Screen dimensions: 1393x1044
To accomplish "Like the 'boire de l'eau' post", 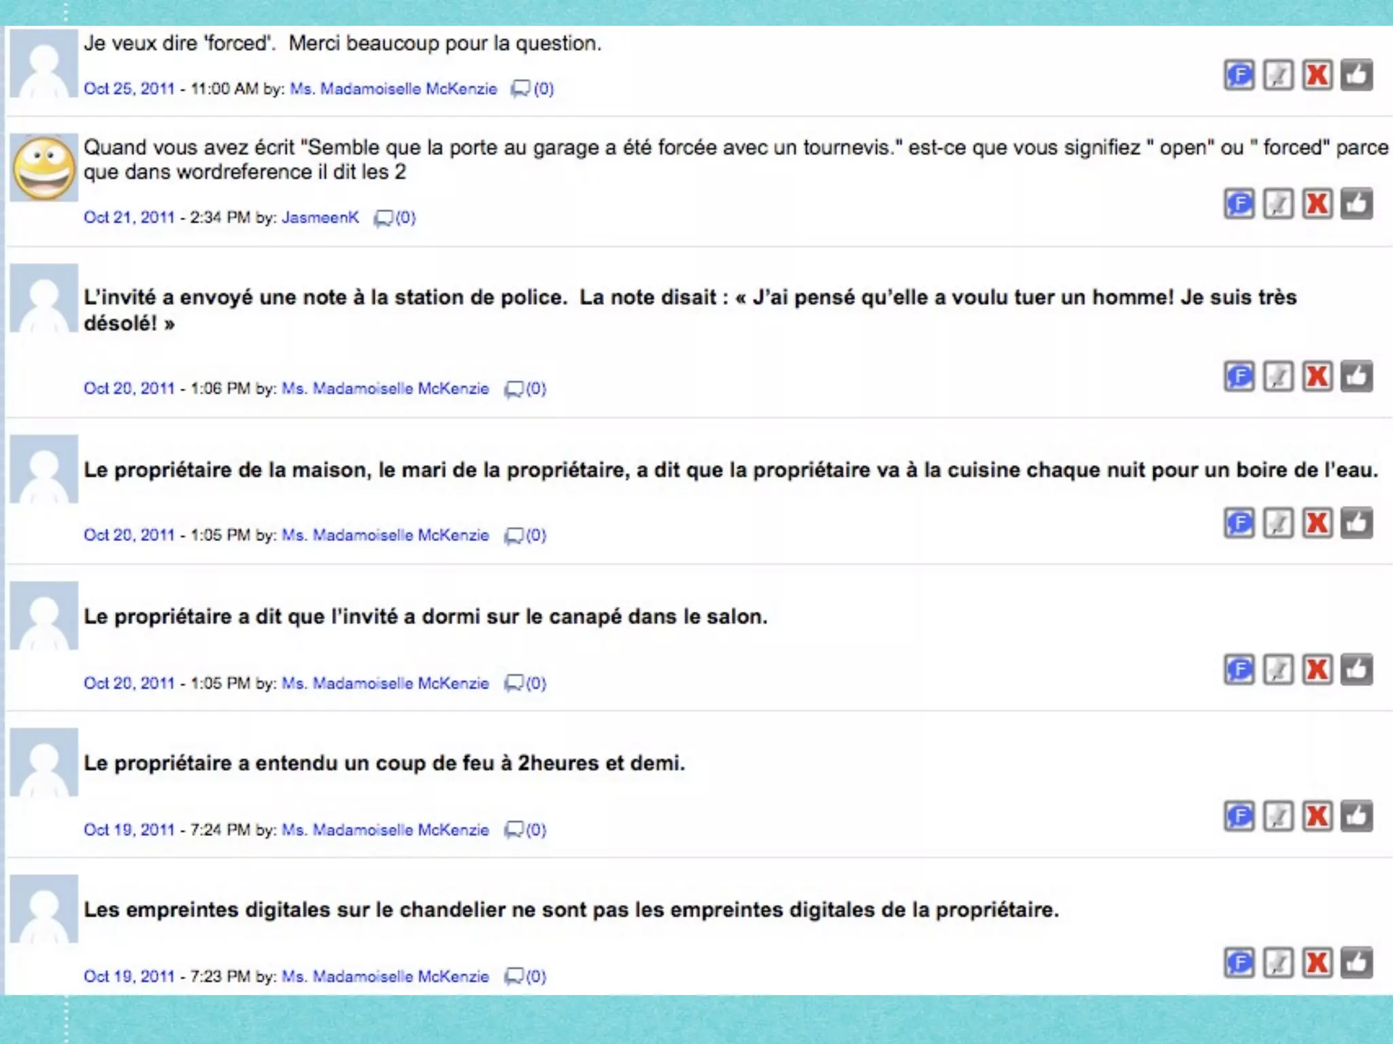I will tap(1356, 523).
